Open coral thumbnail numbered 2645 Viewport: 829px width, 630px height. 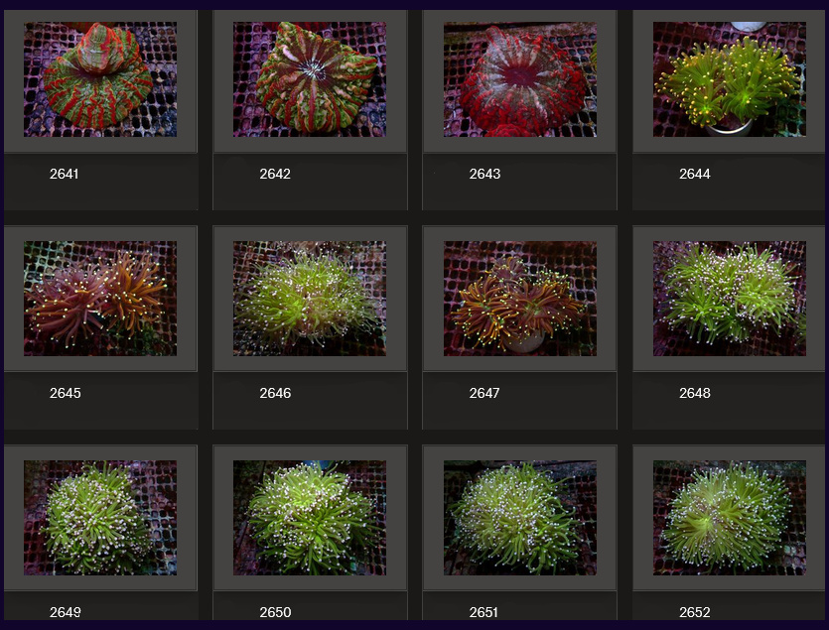(100, 299)
